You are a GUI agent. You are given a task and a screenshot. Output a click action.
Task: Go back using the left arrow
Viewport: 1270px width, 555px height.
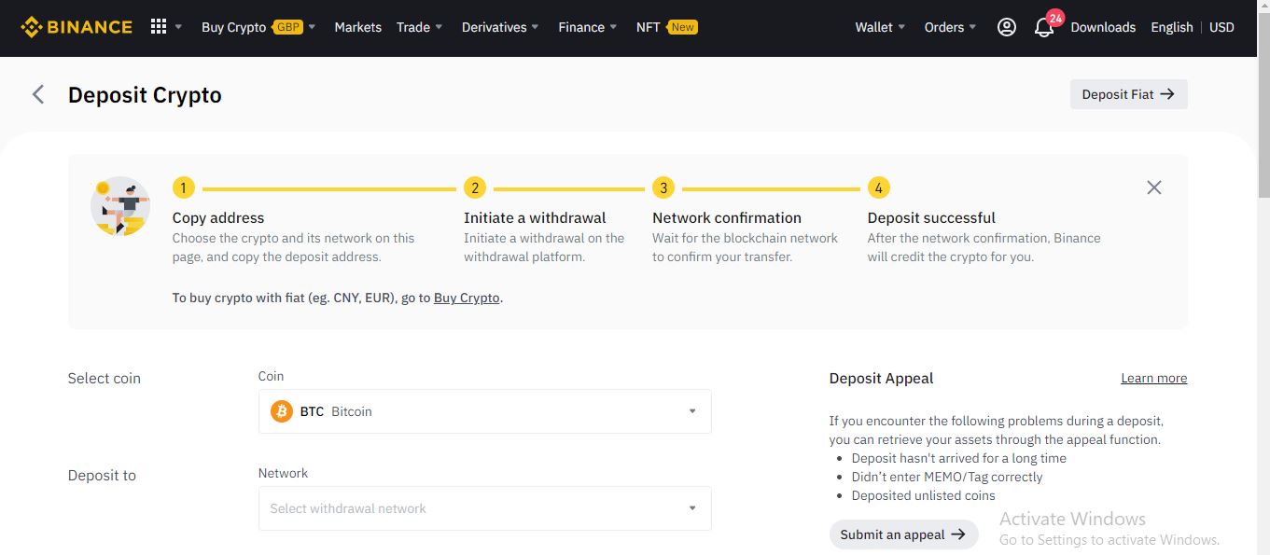38,94
